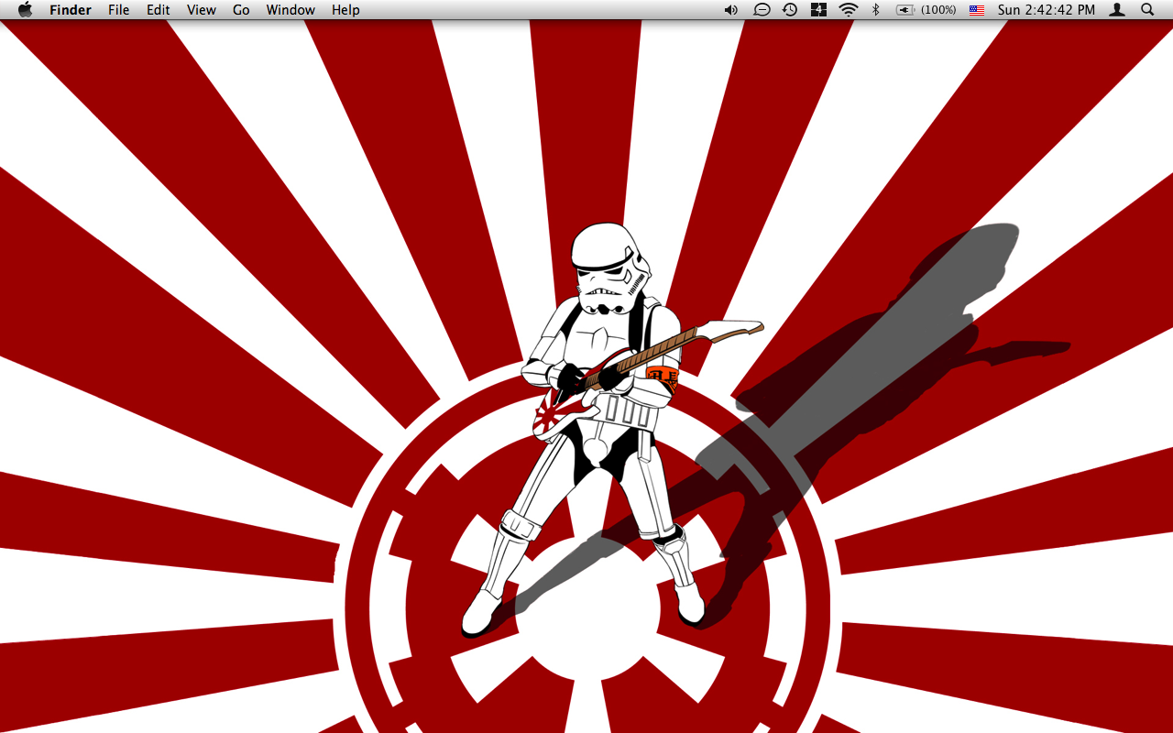Open Spotlight search magnifier
The image size is (1173, 733).
1147,10
